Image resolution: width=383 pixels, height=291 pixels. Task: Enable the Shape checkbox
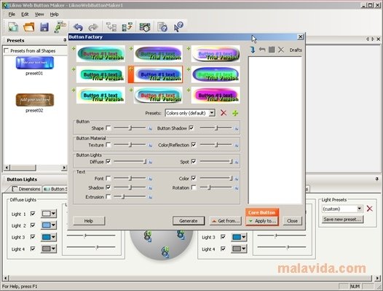pyautogui.click(x=108, y=128)
